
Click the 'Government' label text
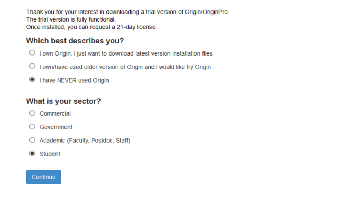click(56, 127)
